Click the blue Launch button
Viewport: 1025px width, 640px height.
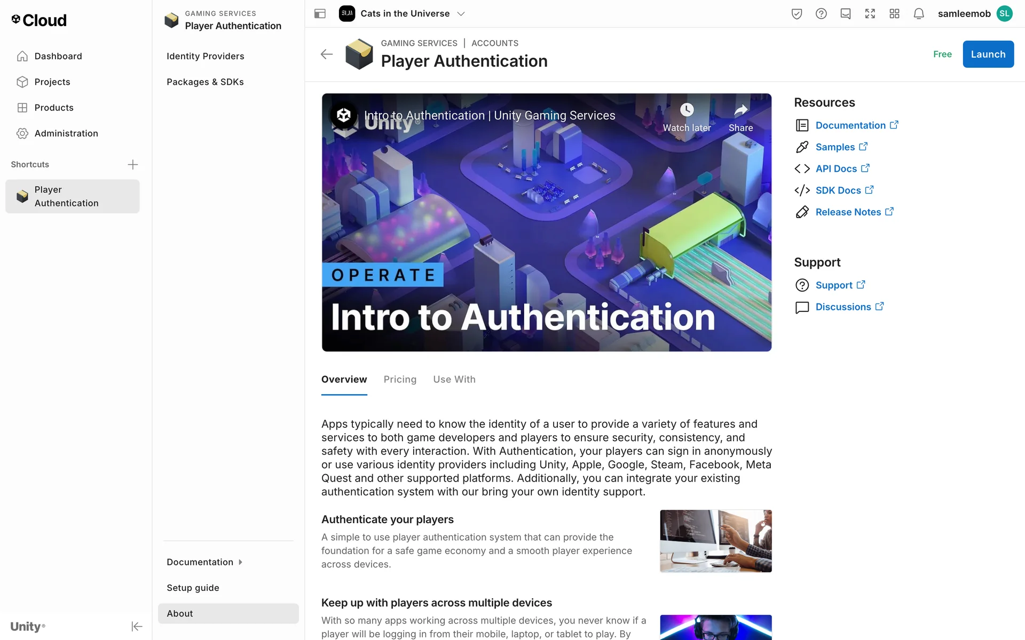coord(988,54)
